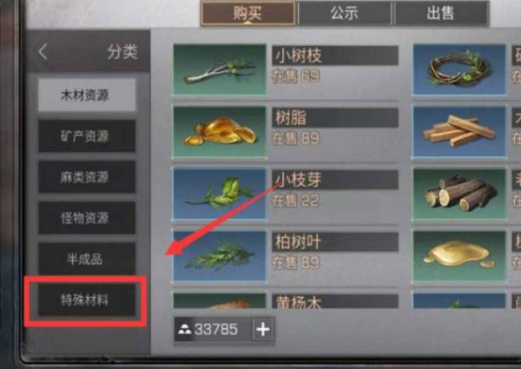Select the 树脂 resin item icon
The width and height of the screenshot is (521, 369).
[220, 131]
